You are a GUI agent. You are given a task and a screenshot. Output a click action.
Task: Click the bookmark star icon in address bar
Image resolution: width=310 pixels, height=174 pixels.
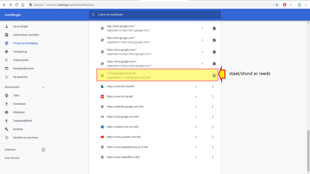(x=277, y=5)
